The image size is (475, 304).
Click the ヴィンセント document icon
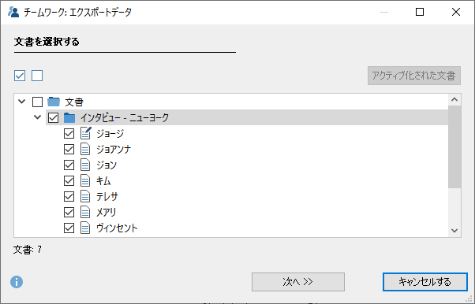click(x=85, y=228)
